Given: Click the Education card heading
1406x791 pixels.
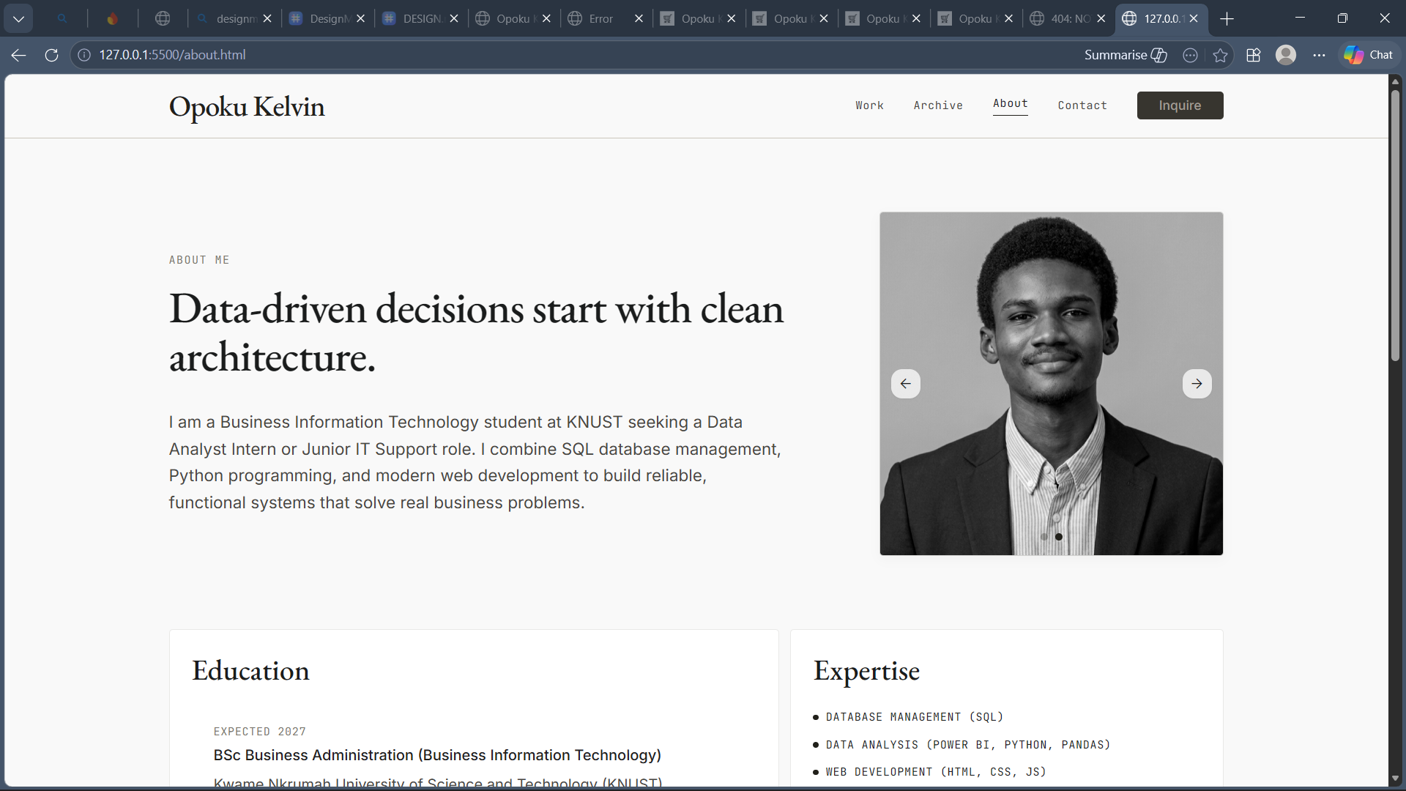Looking at the screenshot, I should point(250,671).
